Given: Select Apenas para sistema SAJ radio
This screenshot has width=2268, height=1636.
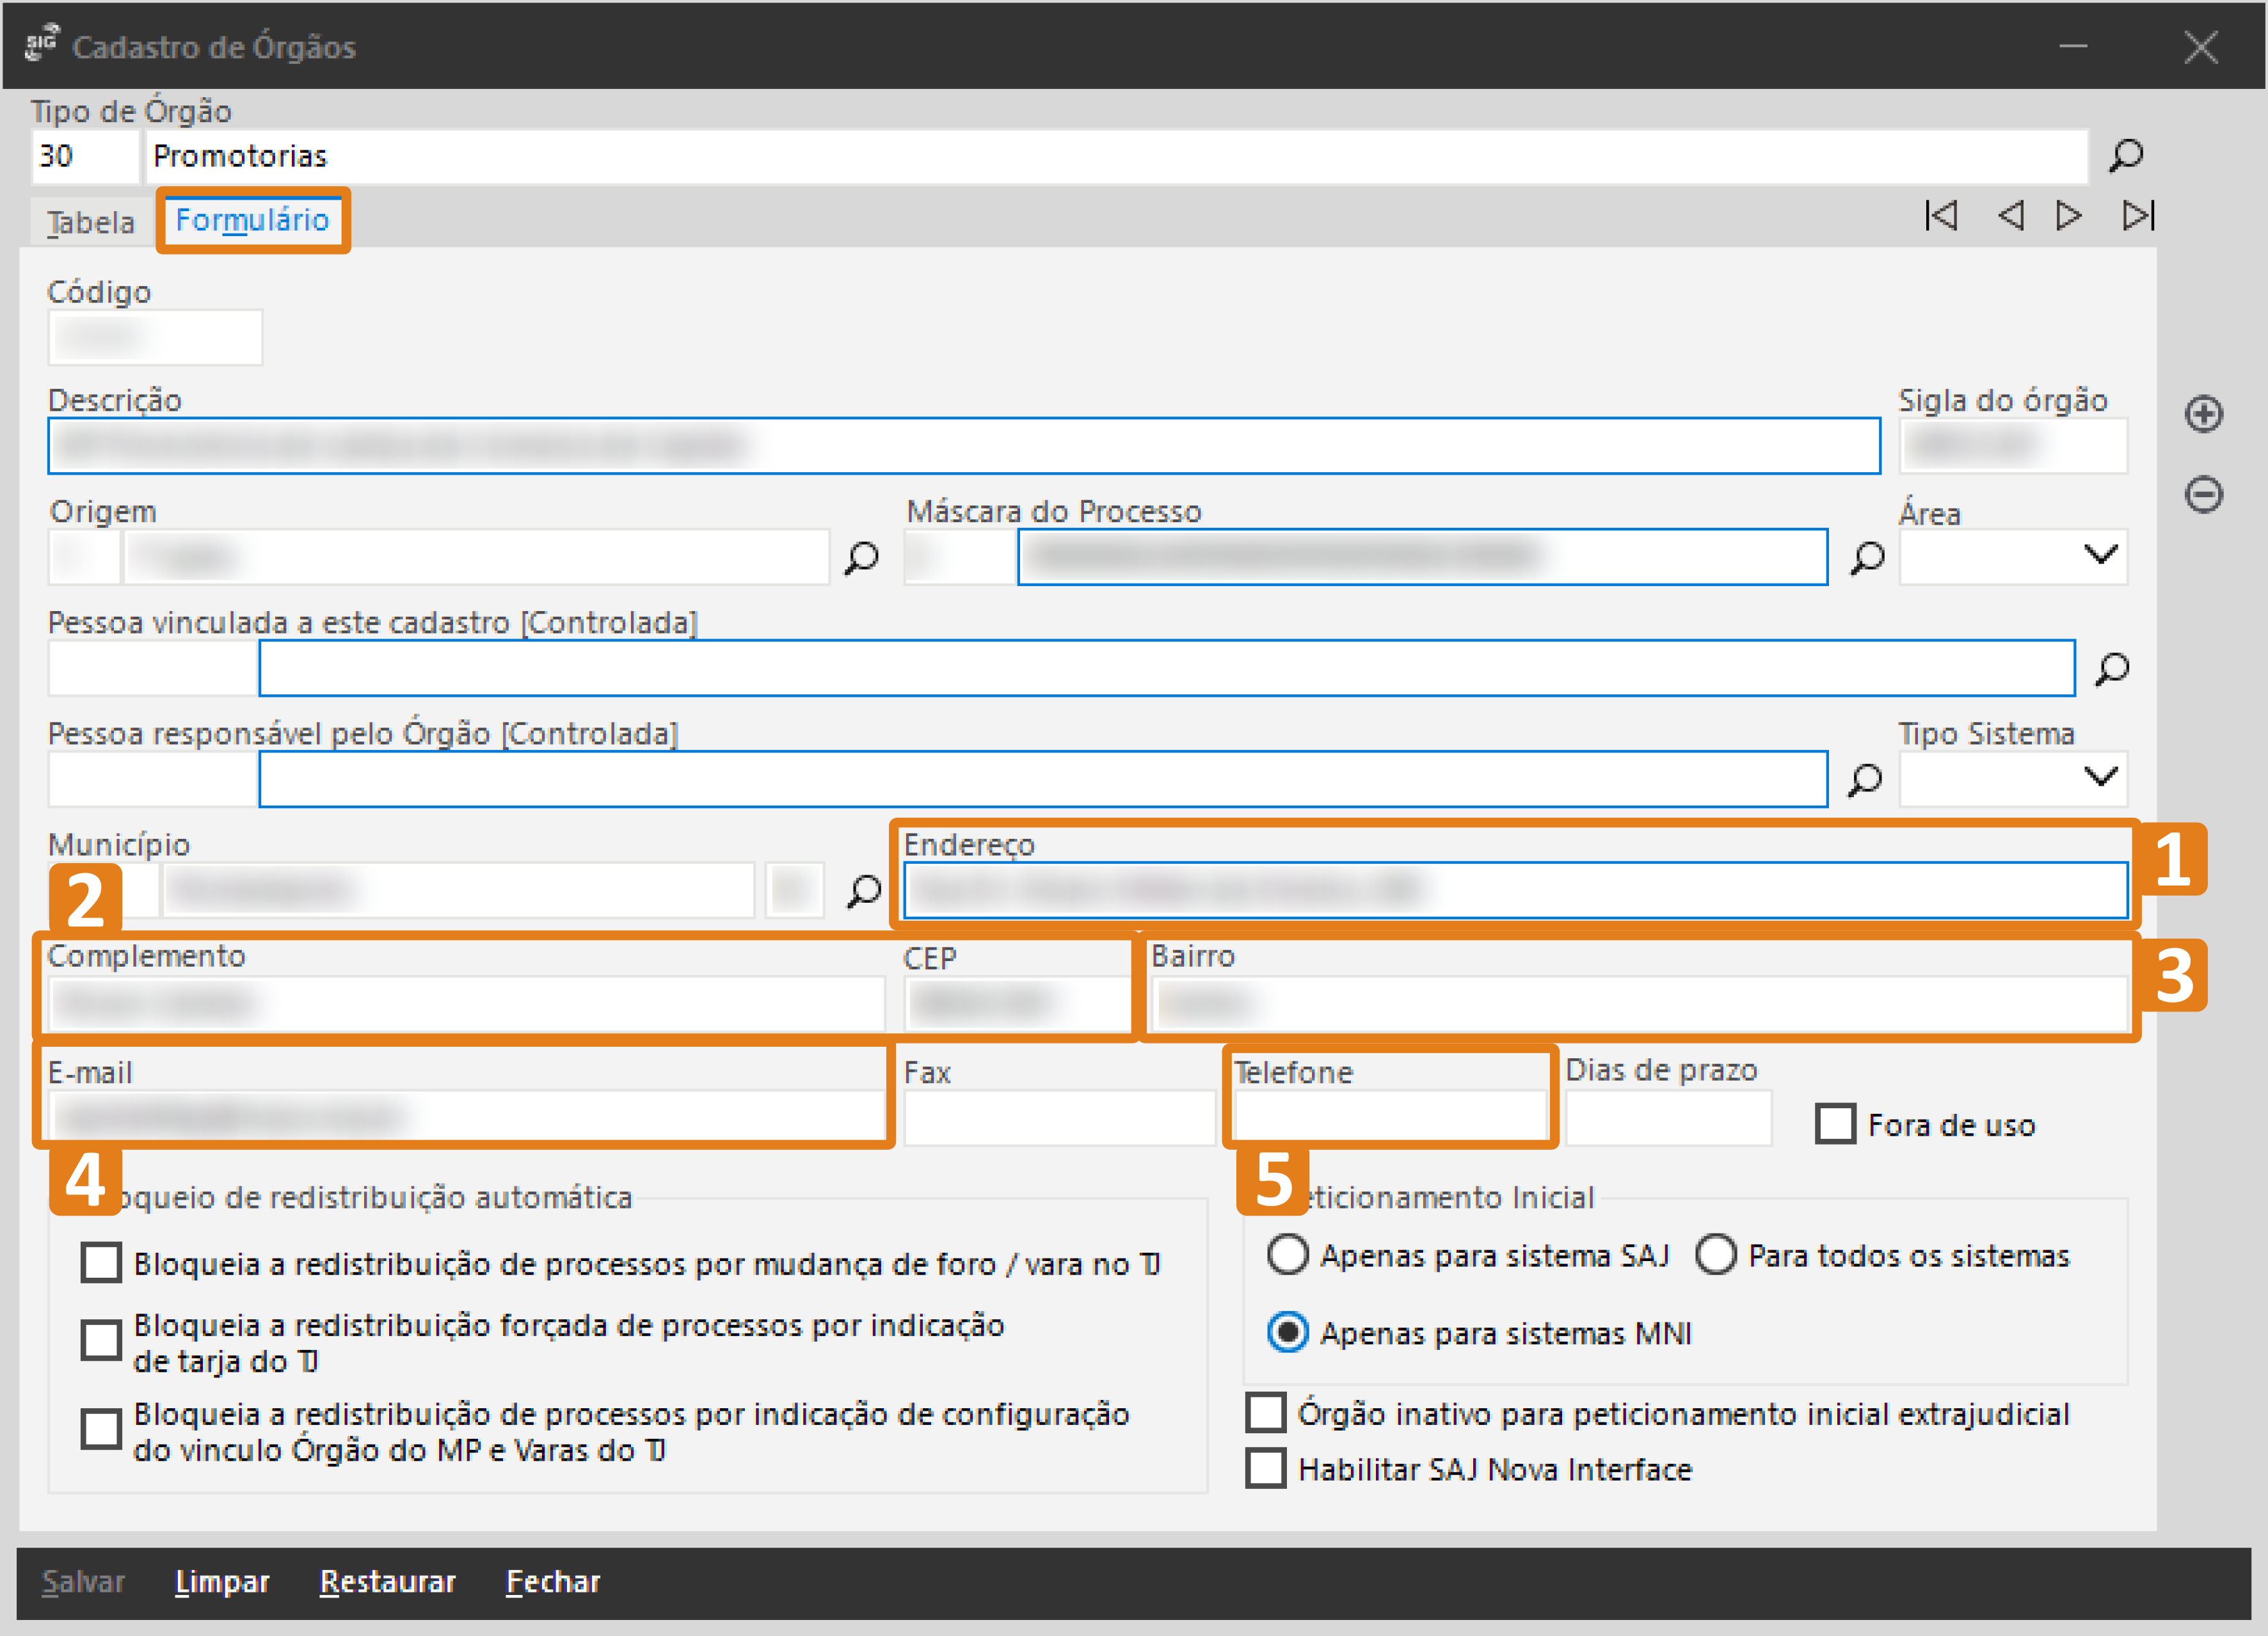Looking at the screenshot, I should (1287, 1254).
